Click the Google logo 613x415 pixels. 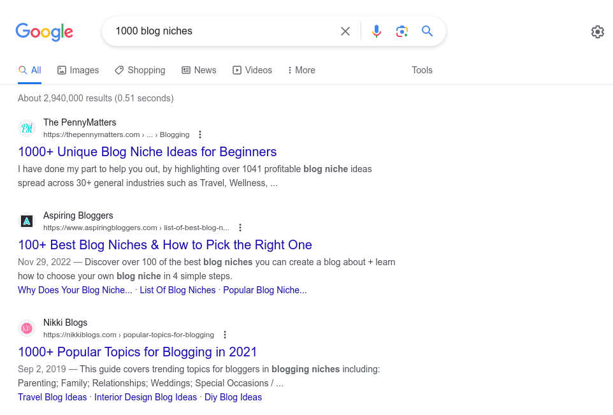(44, 32)
